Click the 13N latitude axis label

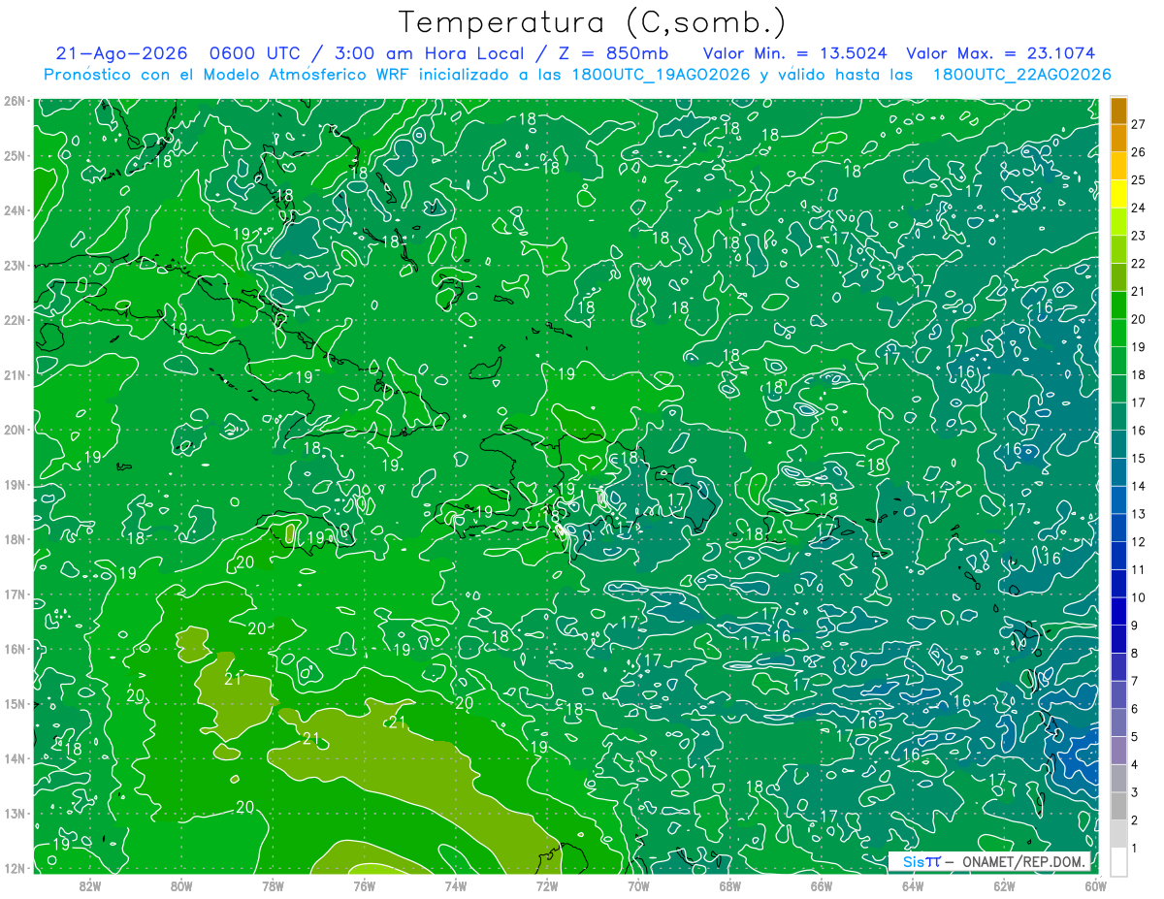coord(15,813)
